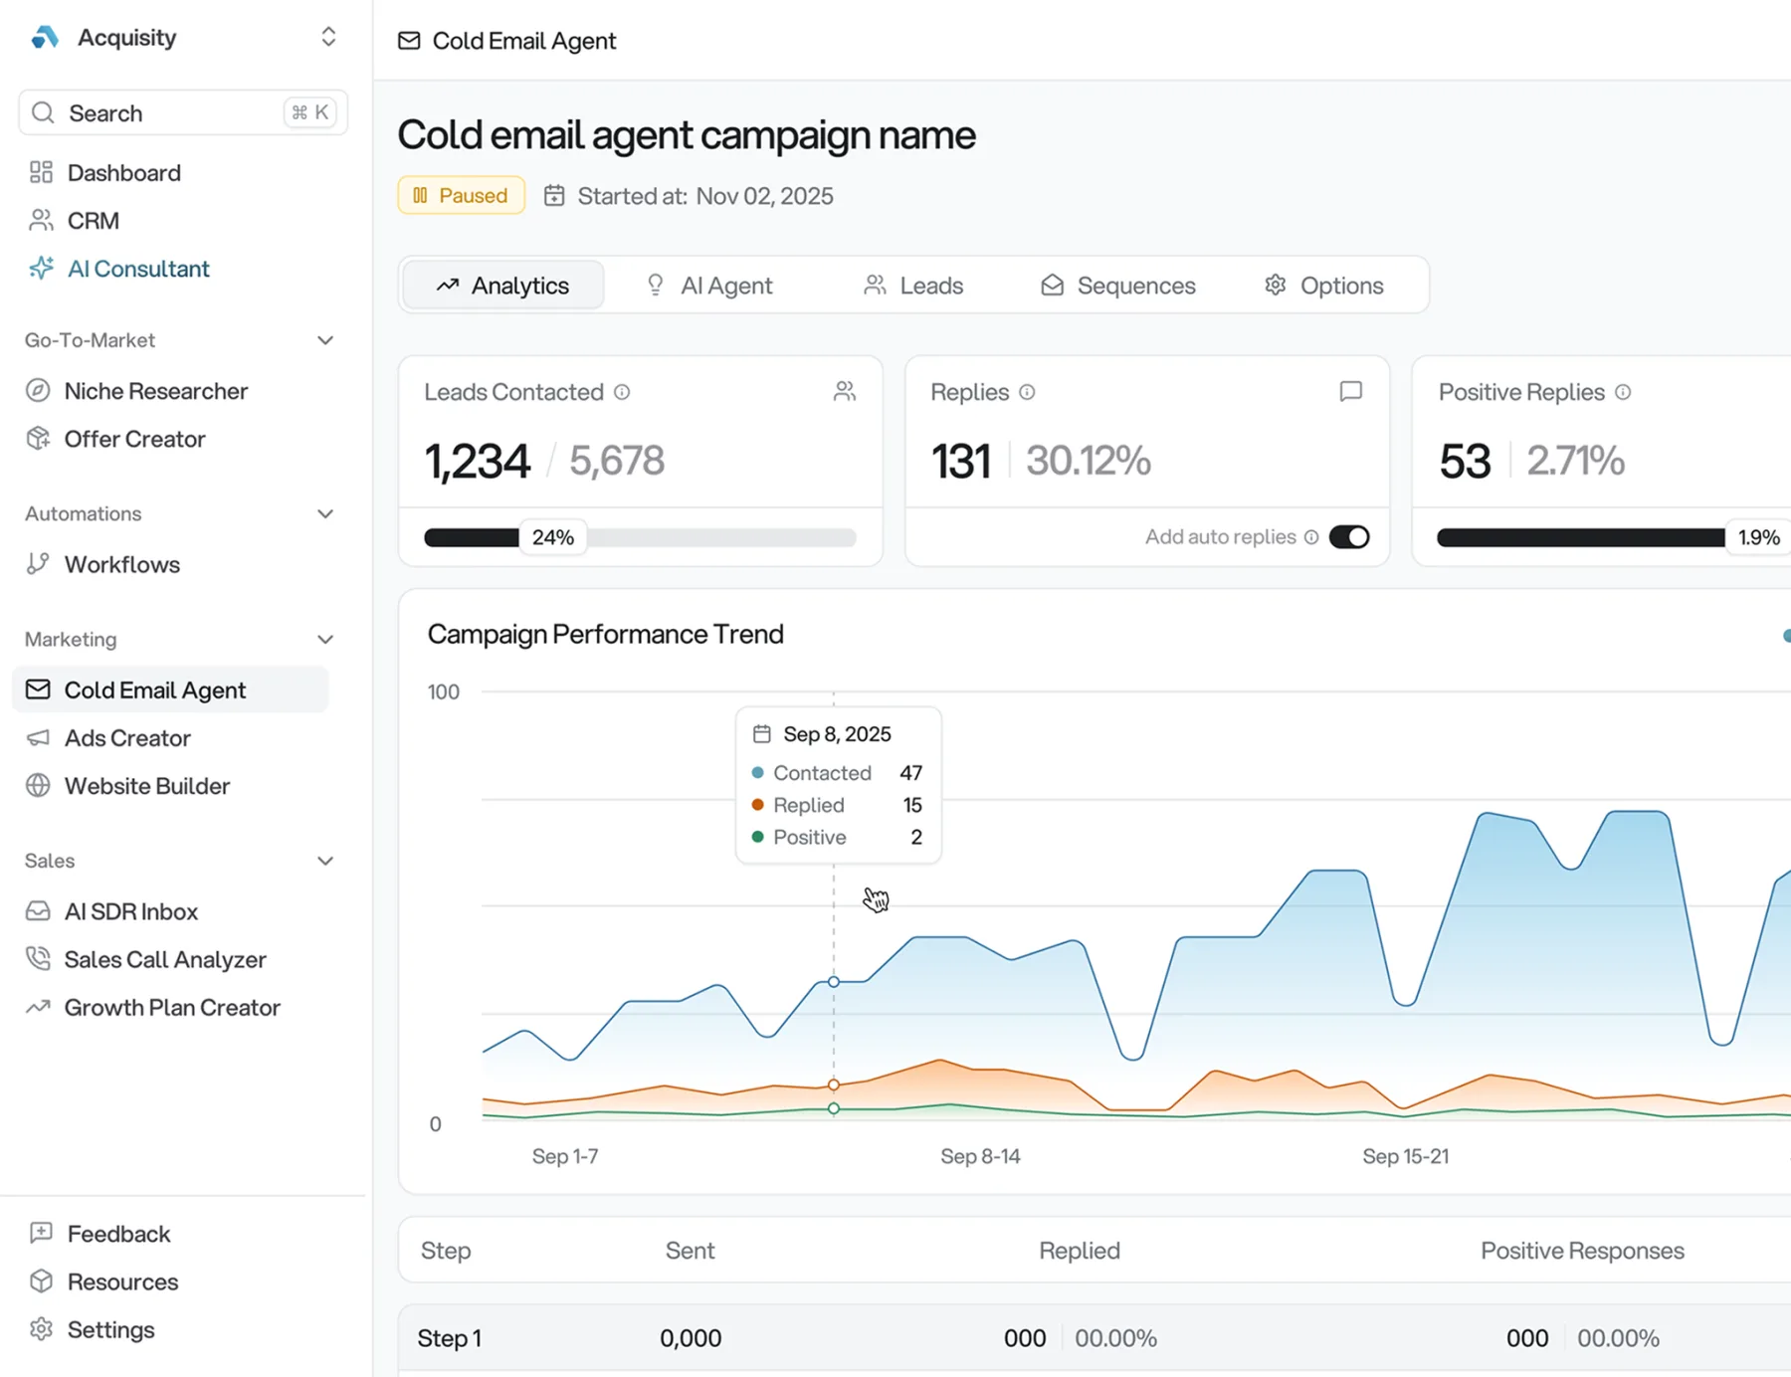The image size is (1791, 1377).
Task: Click the AI SDR Inbox icon
Action: (x=38, y=910)
